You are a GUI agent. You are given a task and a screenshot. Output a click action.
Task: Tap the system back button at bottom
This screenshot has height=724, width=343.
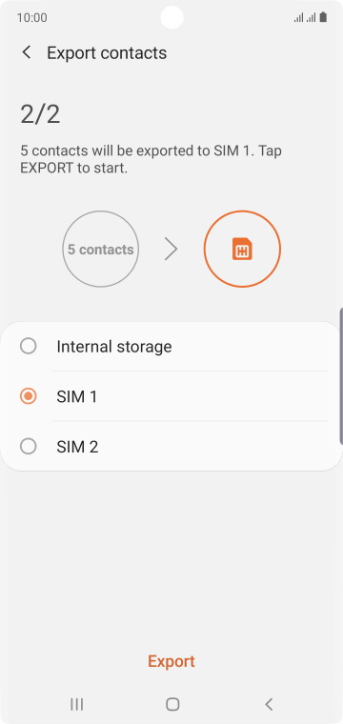coord(269,704)
